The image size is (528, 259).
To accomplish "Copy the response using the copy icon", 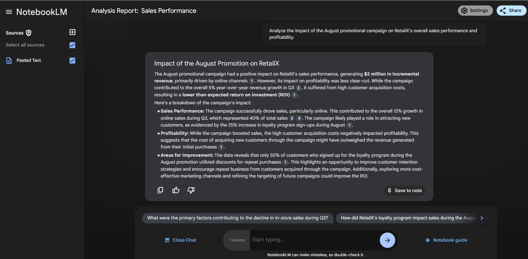I will point(160,190).
